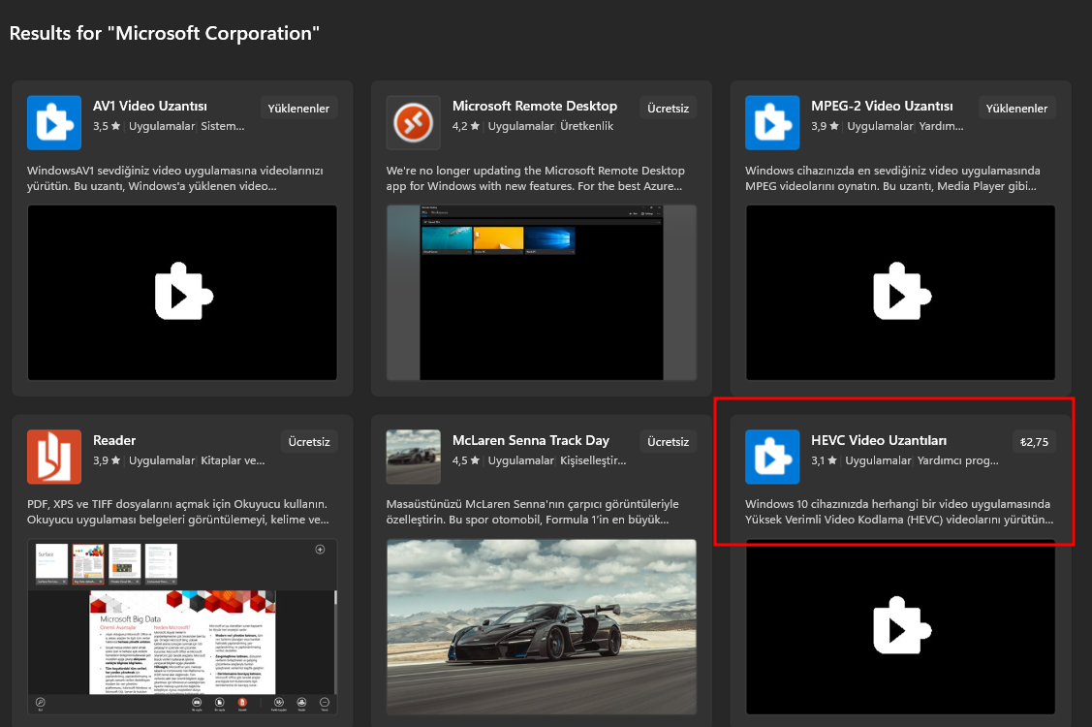The image size is (1092, 727).
Task: Click the "Kitaplar ve..." category on Reader card
Action: pyautogui.click(x=233, y=460)
